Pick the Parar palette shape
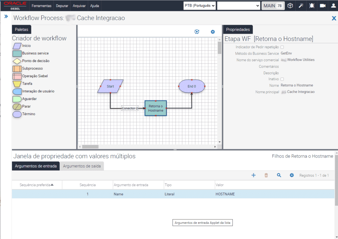Image resolution: width=338 pixels, height=239 pixels. (17, 106)
